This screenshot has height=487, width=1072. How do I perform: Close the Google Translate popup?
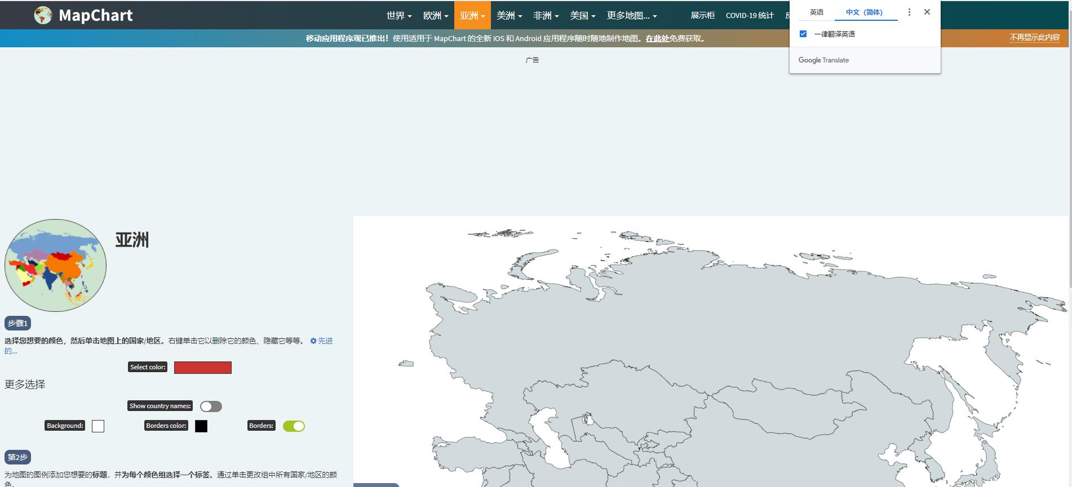(x=927, y=12)
